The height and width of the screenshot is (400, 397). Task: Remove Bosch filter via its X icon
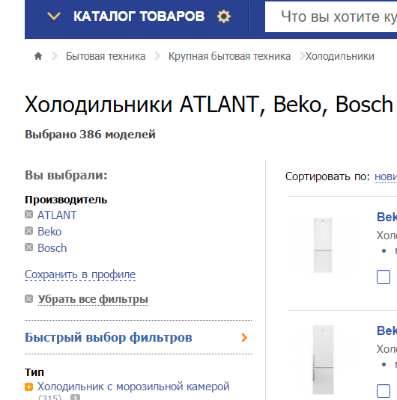point(29,247)
